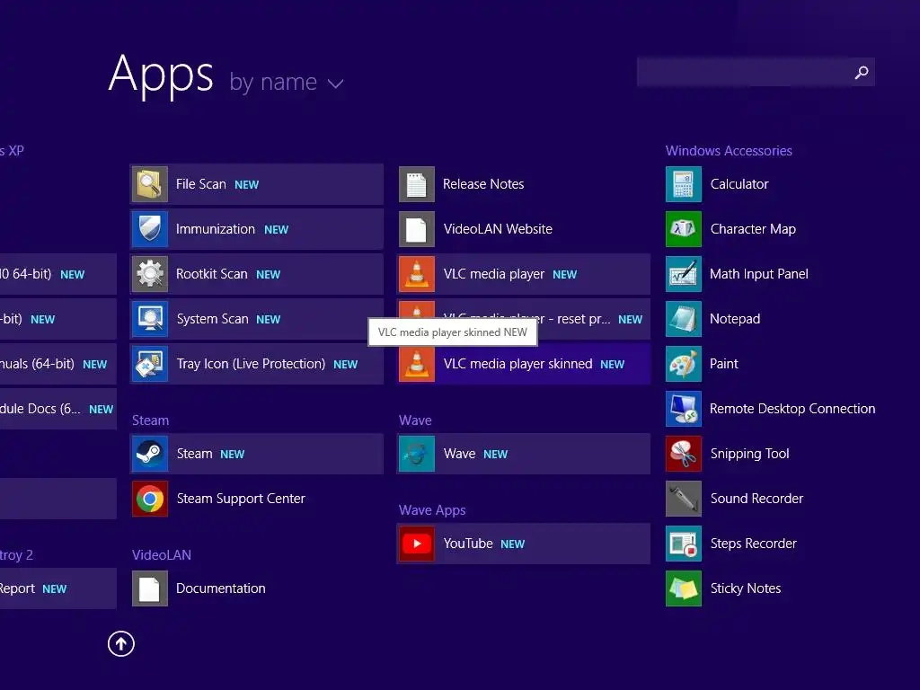Screen dimensions: 920x690
Task: Expand the "by name" sort dropdown
Action: pos(287,82)
